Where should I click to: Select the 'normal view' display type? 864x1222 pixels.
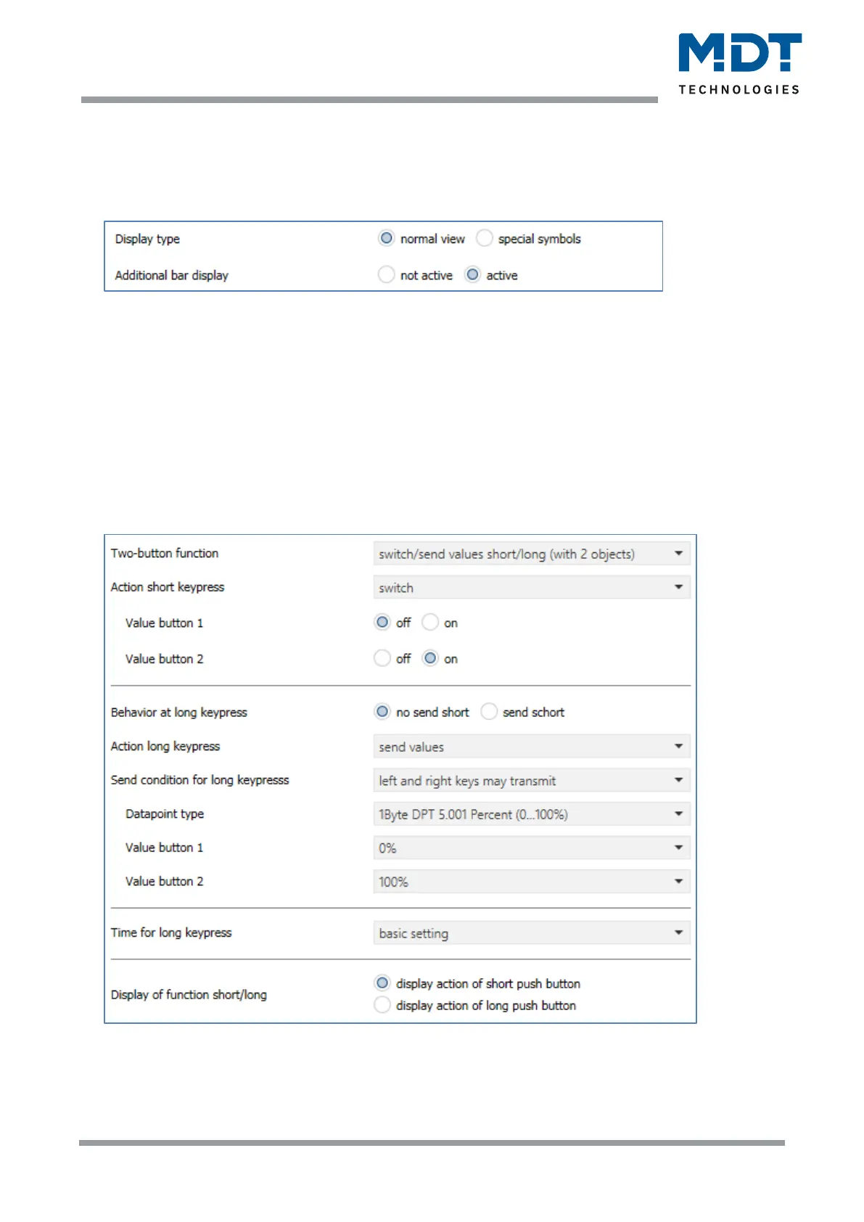(x=387, y=239)
